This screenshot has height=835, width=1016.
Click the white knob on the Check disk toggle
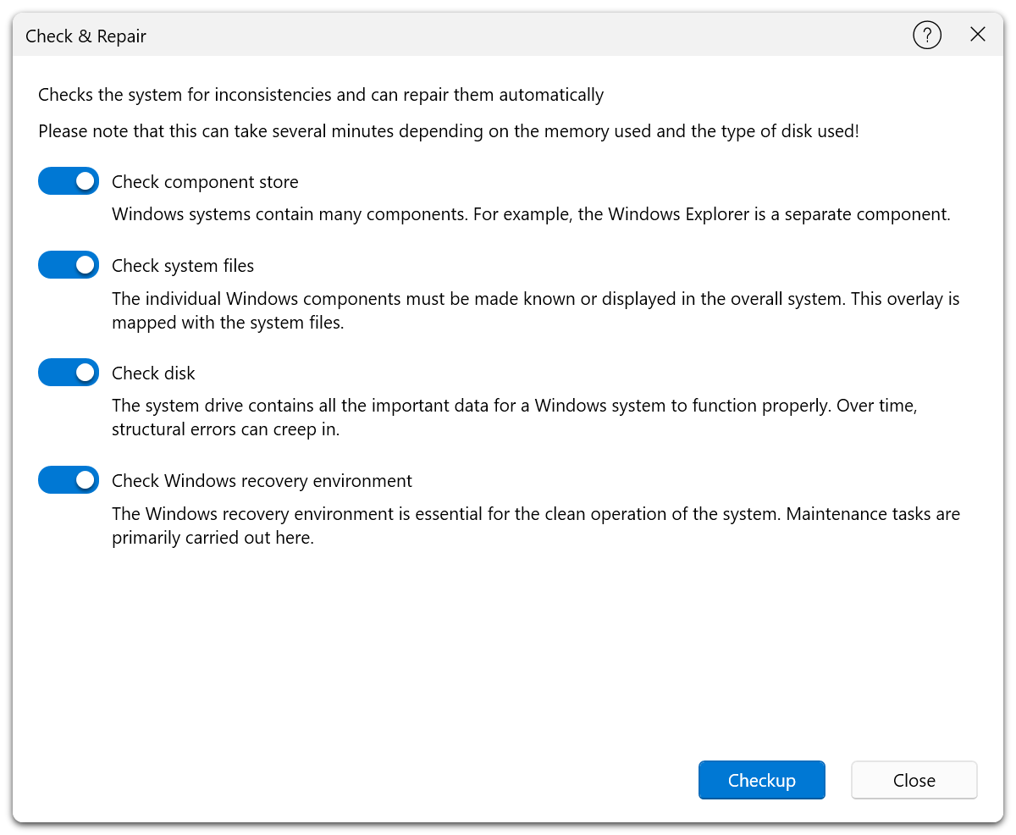[85, 373]
